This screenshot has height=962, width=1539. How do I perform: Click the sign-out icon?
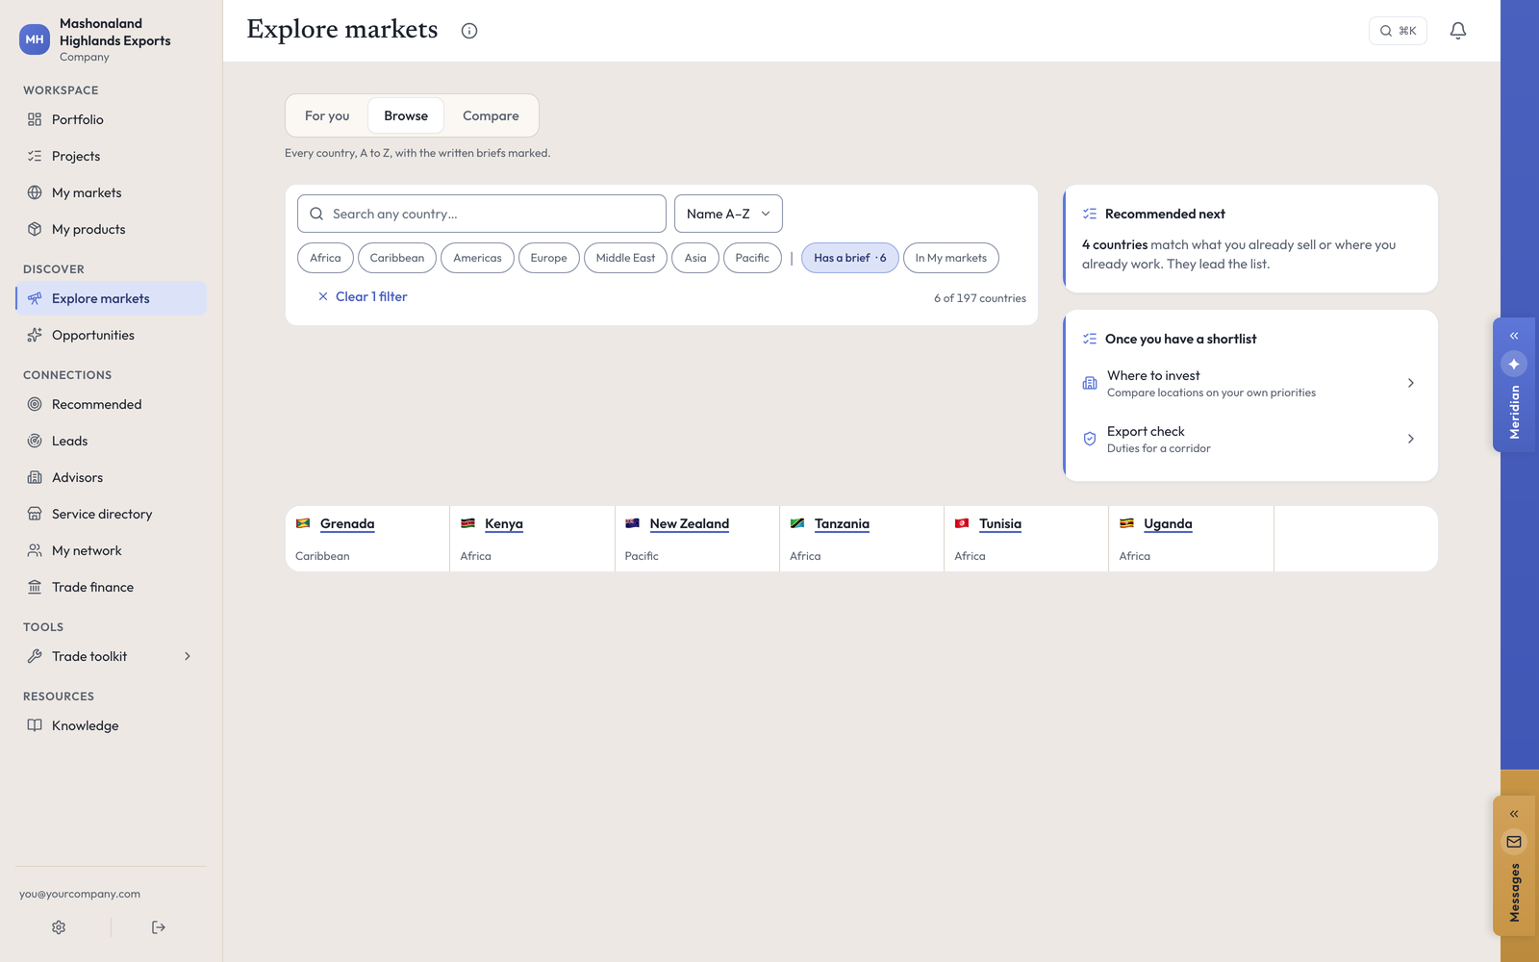click(159, 927)
